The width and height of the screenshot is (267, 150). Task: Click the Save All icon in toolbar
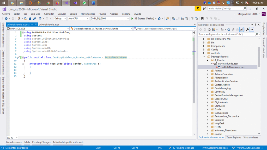[34, 18]
